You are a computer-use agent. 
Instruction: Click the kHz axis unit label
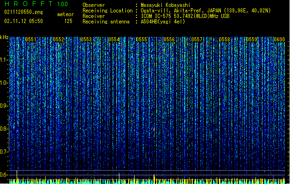(4, 37)
